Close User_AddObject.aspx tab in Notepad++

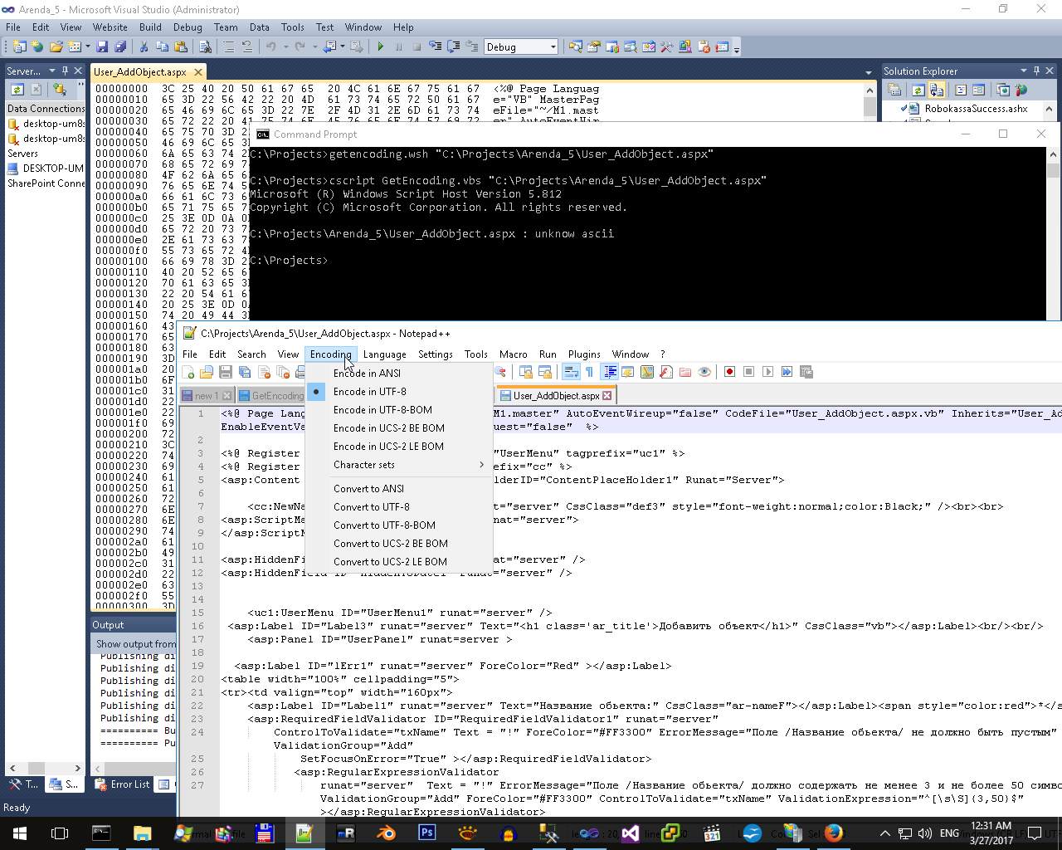(x=607, y=396)
